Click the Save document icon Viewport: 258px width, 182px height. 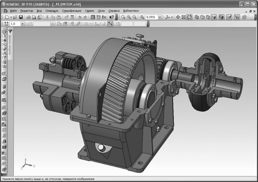21,17
